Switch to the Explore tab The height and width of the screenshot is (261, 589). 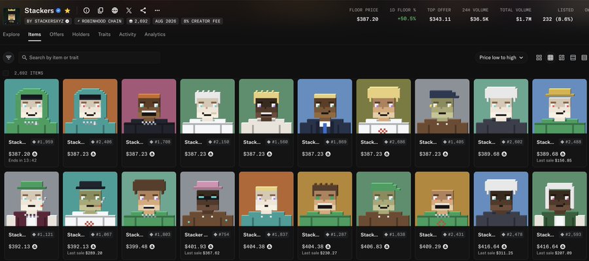click(11, 34)
